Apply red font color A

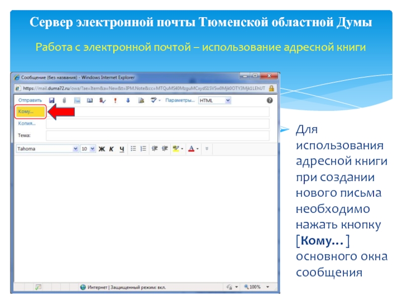pyautogui.click(x=191, y=148)
